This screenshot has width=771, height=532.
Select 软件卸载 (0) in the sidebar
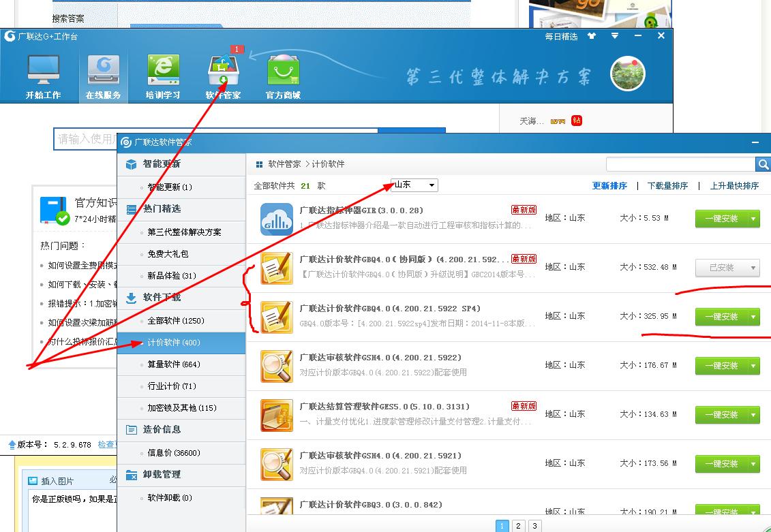click(181, 498)
